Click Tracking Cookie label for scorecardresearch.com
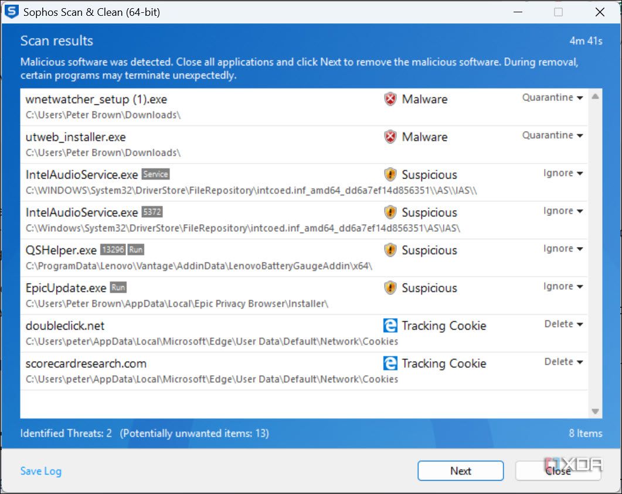Viewport: 622px width, 494px height. click(444, 363)
